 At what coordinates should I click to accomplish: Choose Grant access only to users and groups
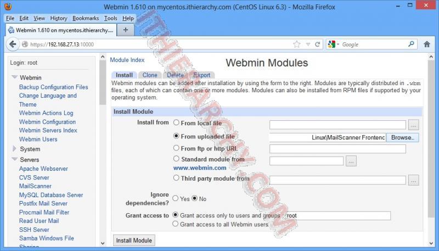[175, 215]
